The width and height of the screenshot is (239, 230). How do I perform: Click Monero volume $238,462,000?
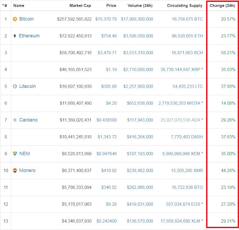pyautogui.click(x=140, y=170)
